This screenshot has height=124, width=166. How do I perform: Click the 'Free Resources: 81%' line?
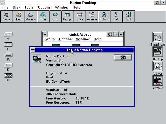[64, 103]
